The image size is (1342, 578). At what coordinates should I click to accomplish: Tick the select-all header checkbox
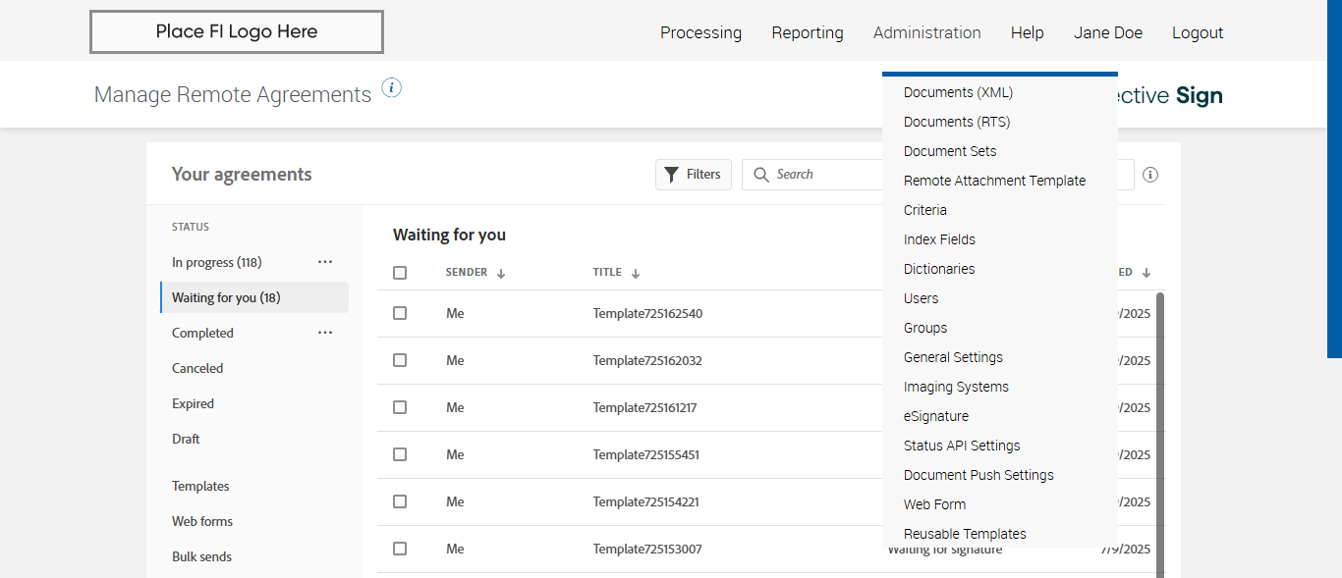point(400,273)
